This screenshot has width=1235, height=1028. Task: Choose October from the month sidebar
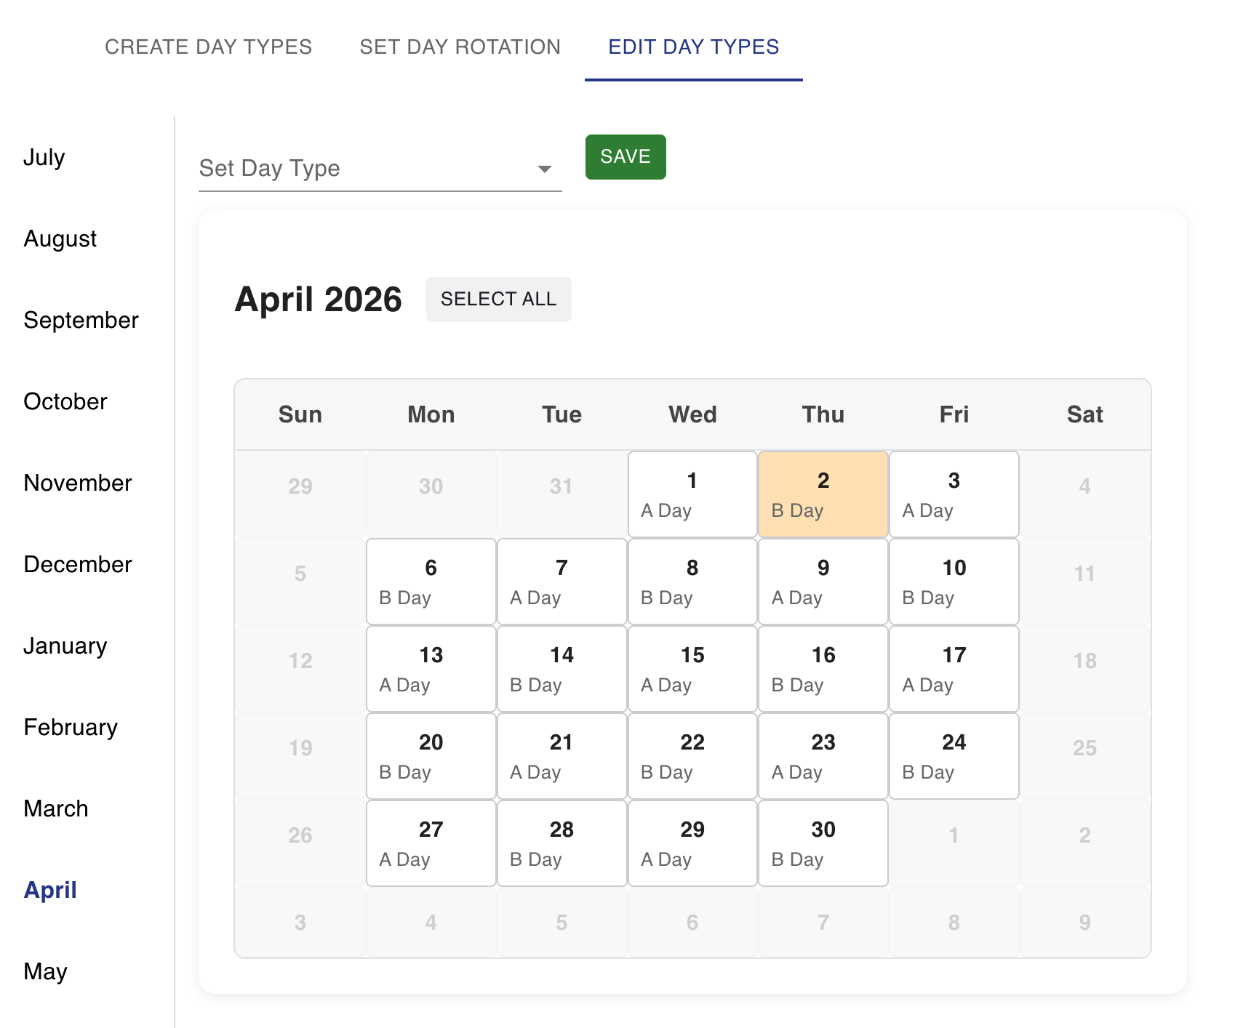tap(65, 401)
